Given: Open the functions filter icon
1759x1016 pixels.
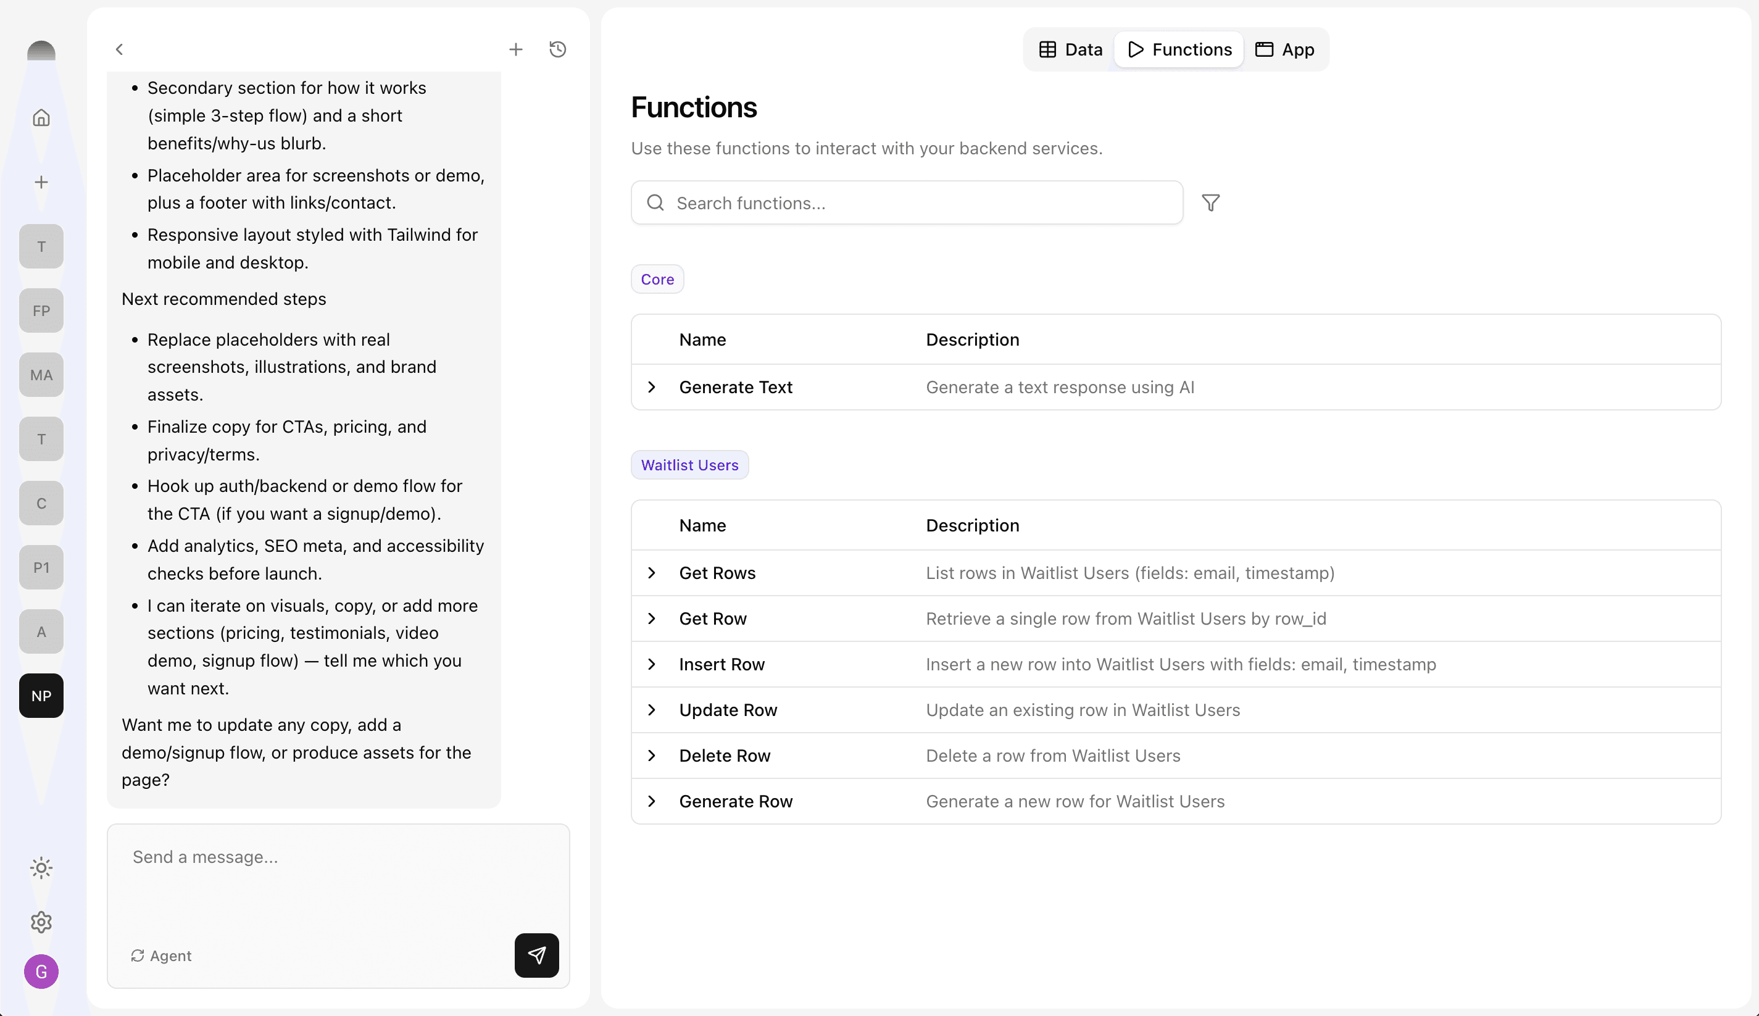Looking at the screenshot, I should click(x=1210, y=203).
